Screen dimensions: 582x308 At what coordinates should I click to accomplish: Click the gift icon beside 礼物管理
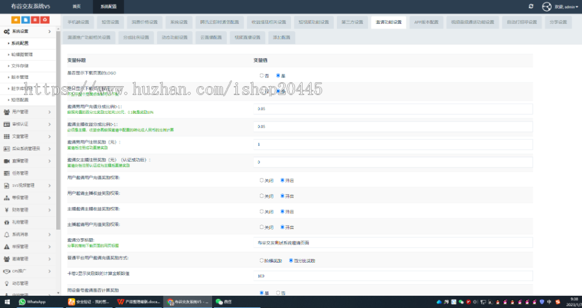point(6,222)
